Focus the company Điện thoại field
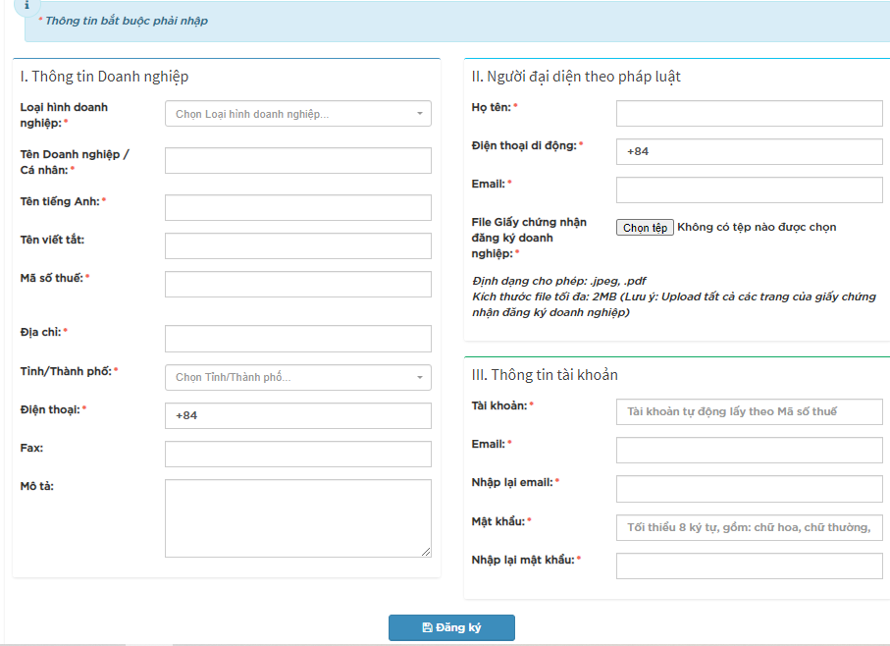Viewport: 890px width, 646px height. point(297,416)
